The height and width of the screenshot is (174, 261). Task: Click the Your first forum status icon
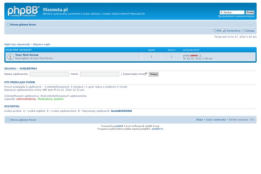point(10,57)
